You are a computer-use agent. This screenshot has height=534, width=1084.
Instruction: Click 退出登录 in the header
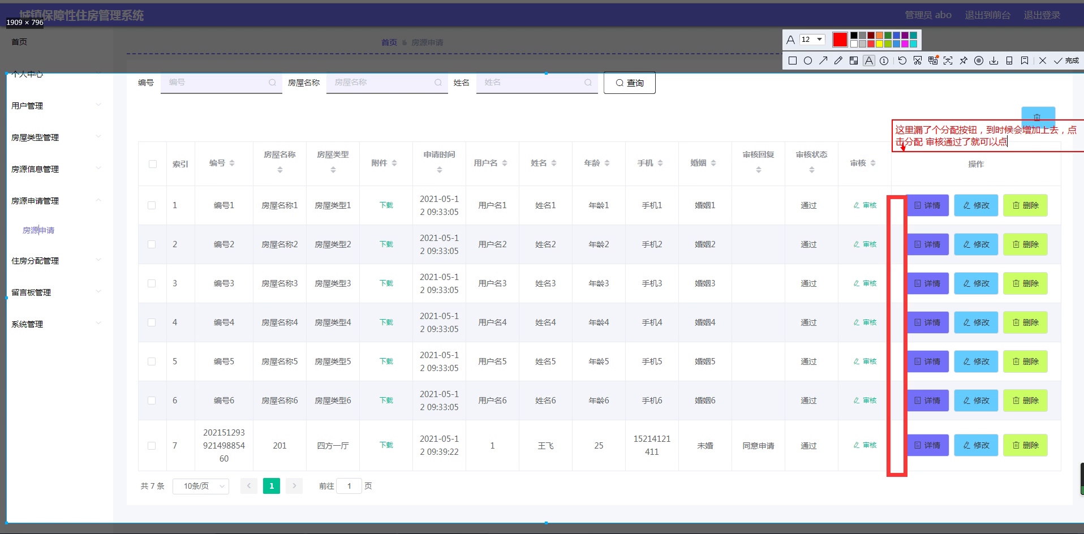1042,15
